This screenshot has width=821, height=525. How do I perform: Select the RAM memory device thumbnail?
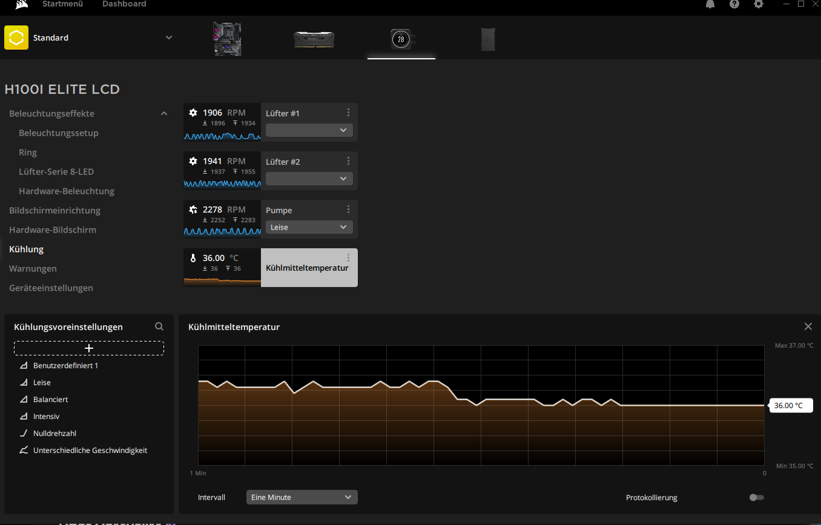point(314,39)
